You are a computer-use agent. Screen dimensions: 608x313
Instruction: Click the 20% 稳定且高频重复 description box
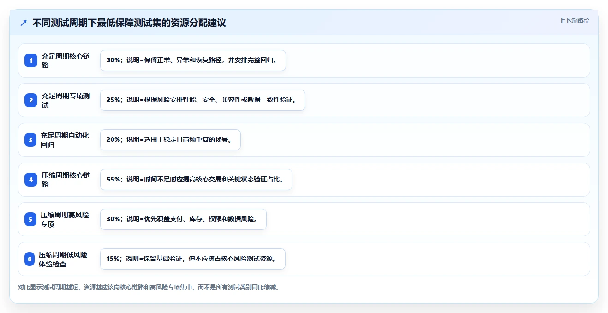tap(170, 140)
